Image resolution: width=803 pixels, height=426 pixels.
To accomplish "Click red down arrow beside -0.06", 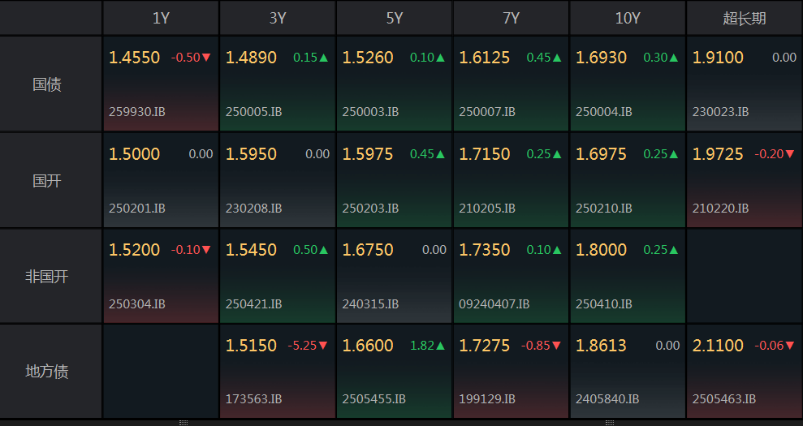I will (x=790, y=346).
